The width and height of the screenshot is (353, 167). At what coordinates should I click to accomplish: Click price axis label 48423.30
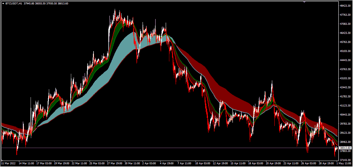pos(345,6)
